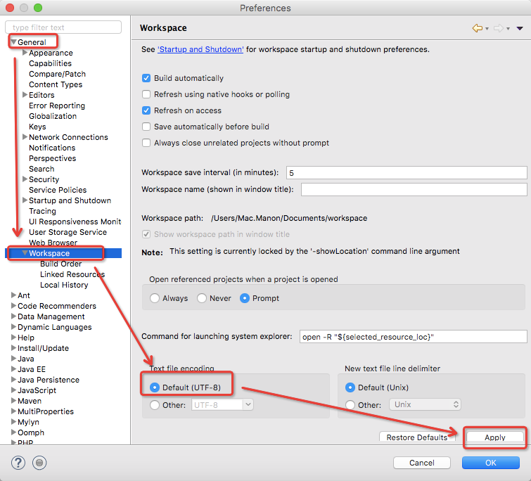The height and width of the screenshot is (481, 531).
Task: Click the Cancel button
Action: 421,463
